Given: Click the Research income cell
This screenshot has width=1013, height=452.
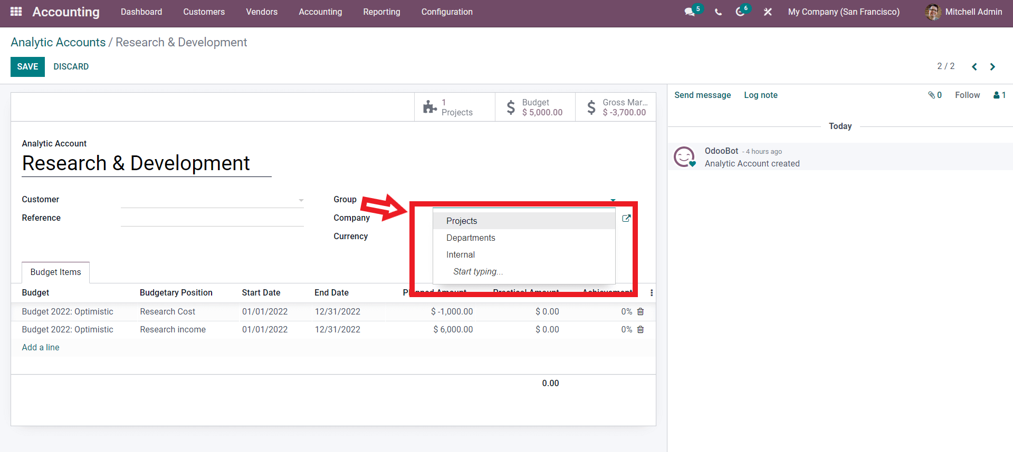Looking at the screenshot, I should pos(173,329).
